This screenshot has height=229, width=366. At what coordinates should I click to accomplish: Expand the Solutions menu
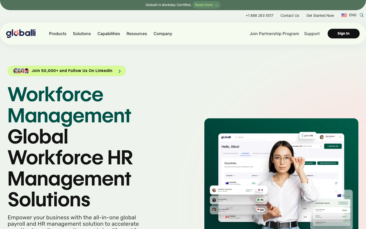[82, 34]
